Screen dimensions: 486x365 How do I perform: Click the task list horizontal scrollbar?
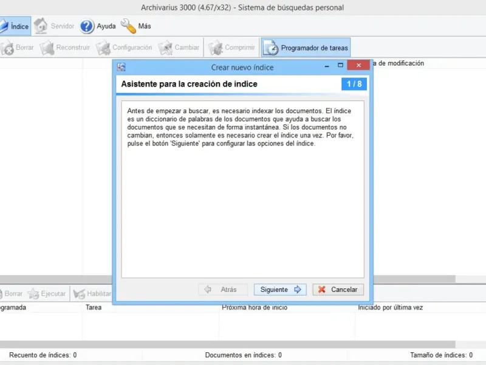pos(227,344)
